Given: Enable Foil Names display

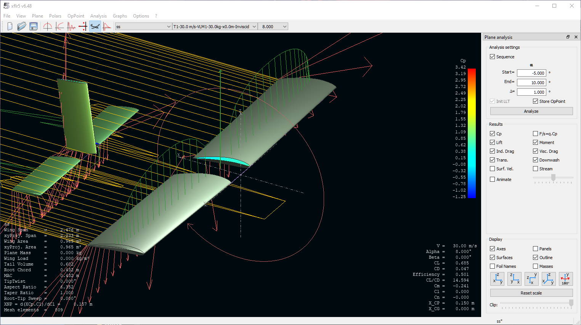Looking at the screenshot, I should coord(492,266).
